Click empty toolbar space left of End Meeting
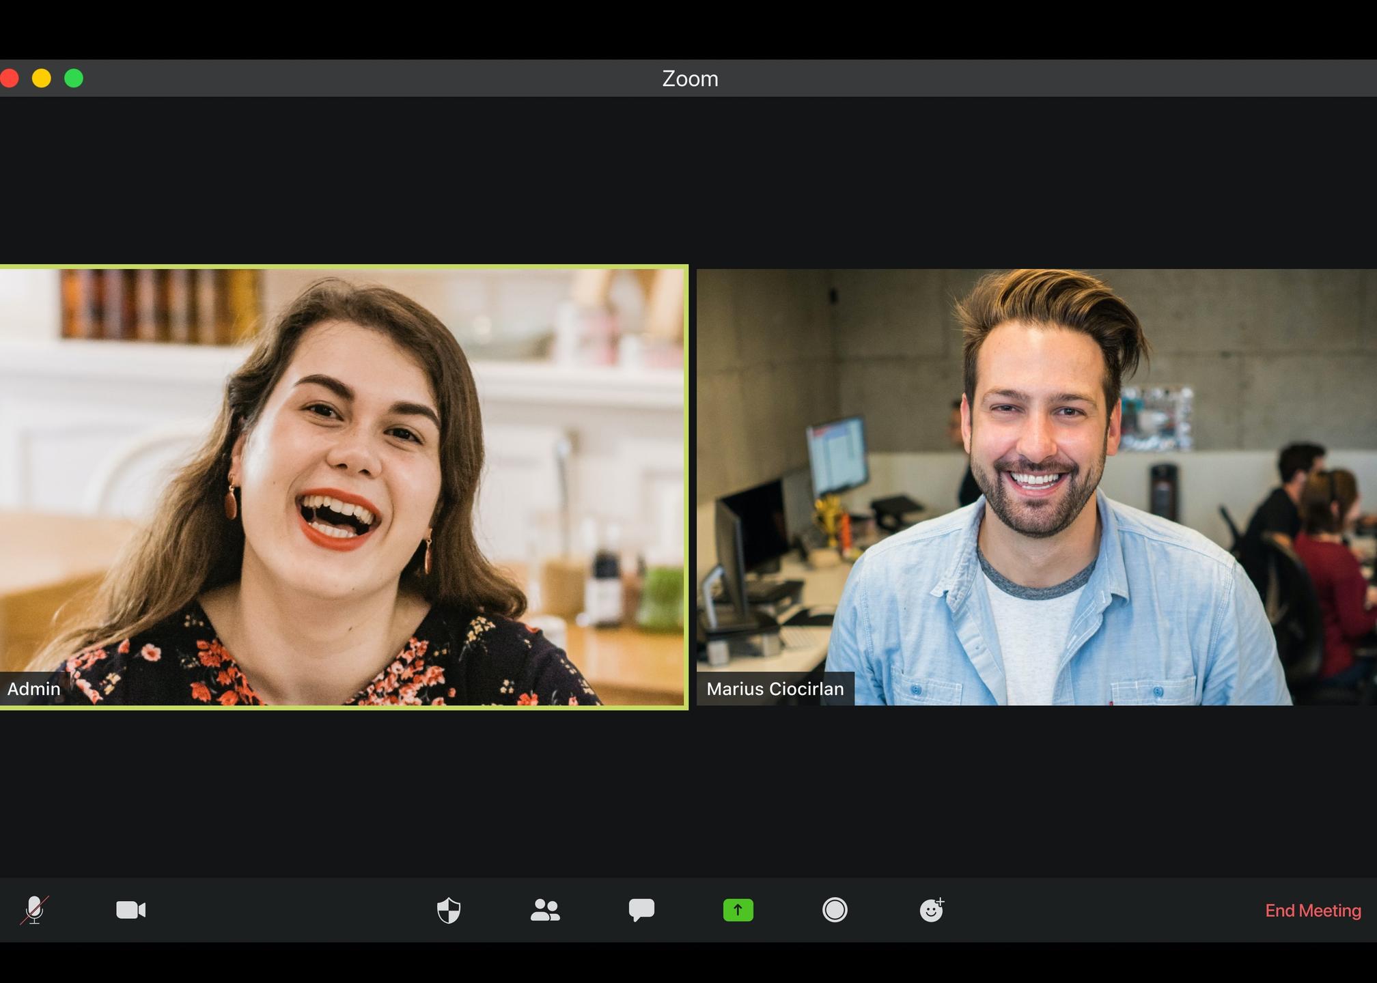1377x983 pixels. click(1093, 910)
